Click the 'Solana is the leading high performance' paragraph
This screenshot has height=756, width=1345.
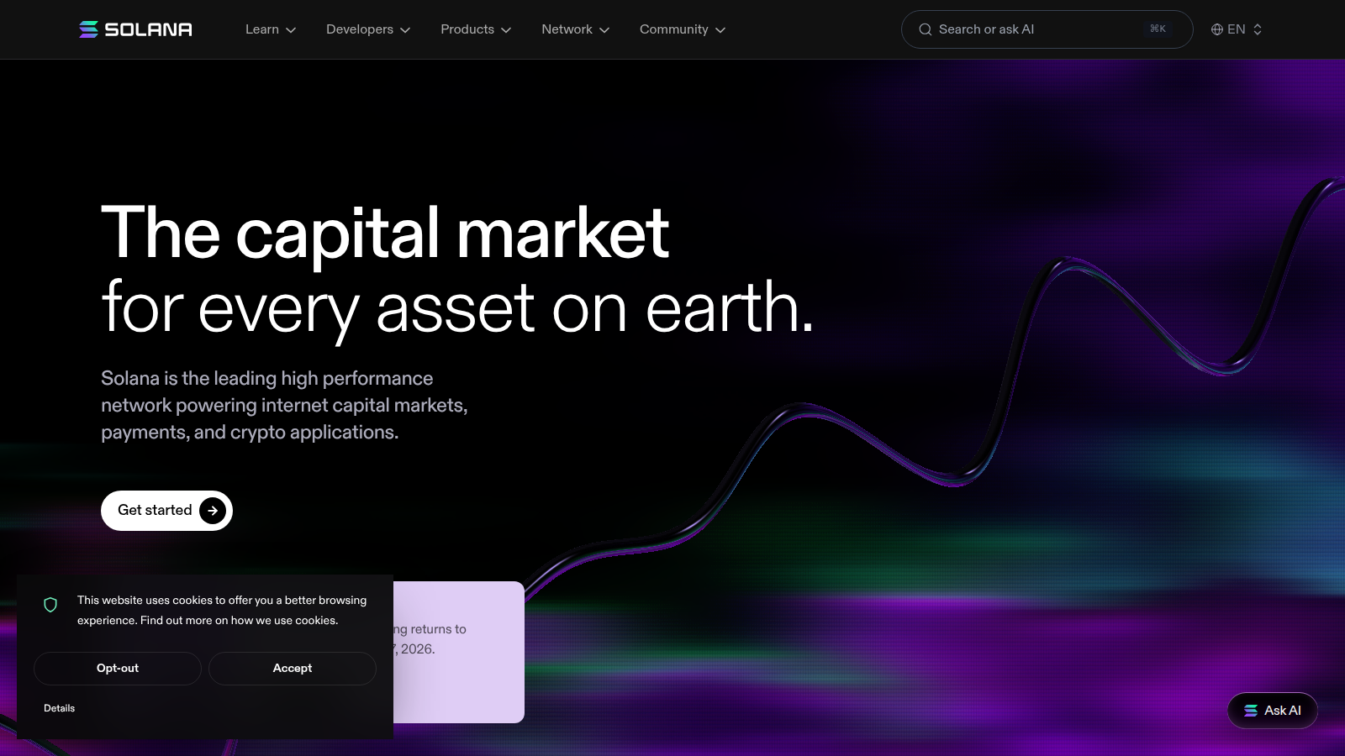coord(284,406)
